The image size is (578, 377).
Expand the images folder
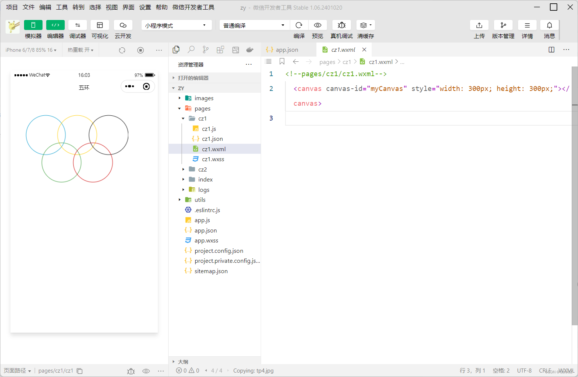[214, 98]
